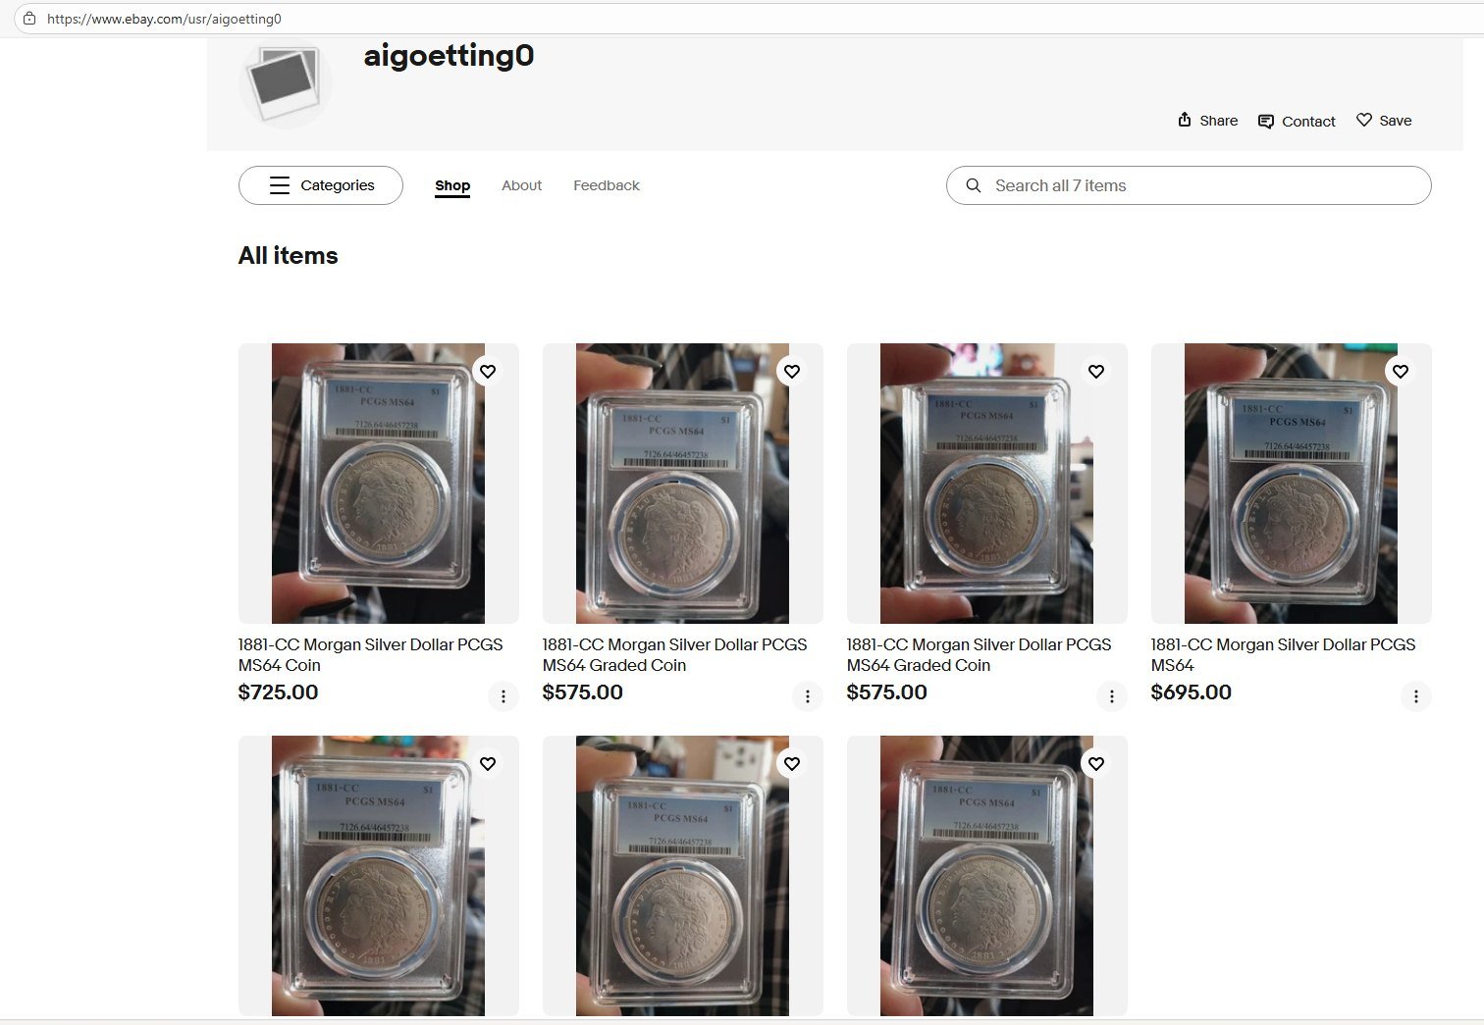Click the Share icon
Screen dimensions: 1484x1025
(x=1185, y=120)
